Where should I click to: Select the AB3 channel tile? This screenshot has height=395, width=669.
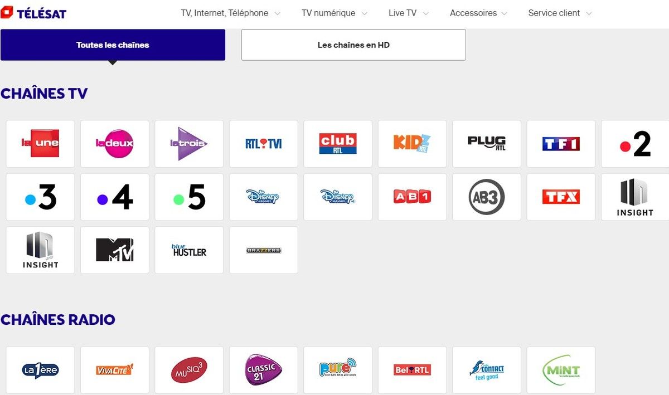tap(487, 197)
